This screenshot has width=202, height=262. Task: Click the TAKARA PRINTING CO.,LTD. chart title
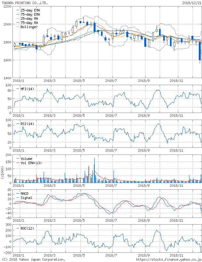(25, 3)
